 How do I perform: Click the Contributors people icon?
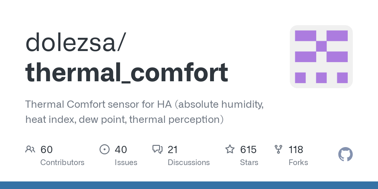click(30, 149)
